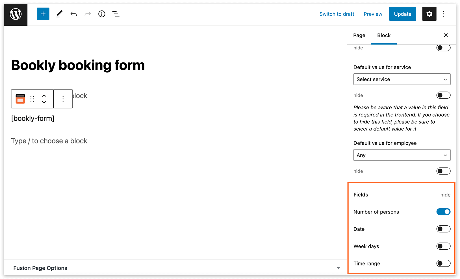
Task: Enable the Week days hide toggle
Action: coord(443,246)
